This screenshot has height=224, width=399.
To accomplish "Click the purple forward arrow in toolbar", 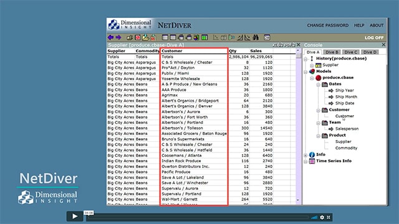I will 118,37.
